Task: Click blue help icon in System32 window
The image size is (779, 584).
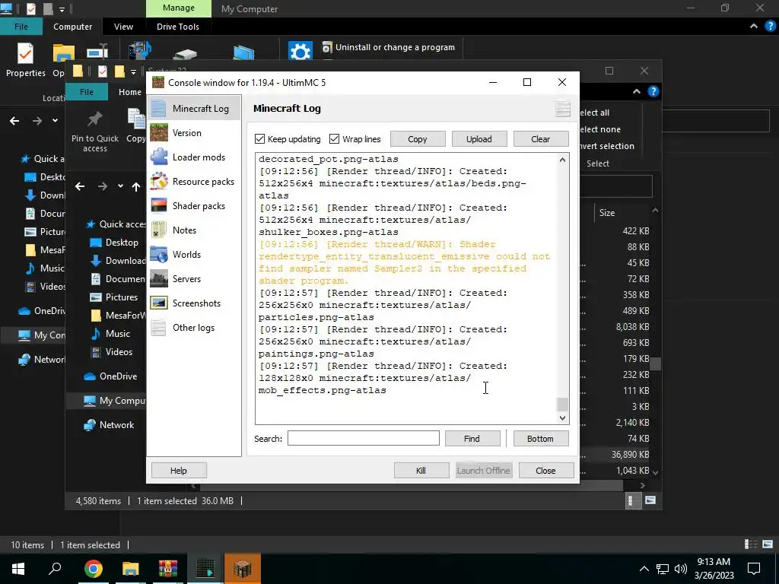Action: tap(653, 91)
